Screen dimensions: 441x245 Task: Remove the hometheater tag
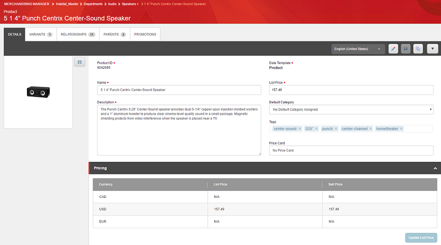click(401, 129)
